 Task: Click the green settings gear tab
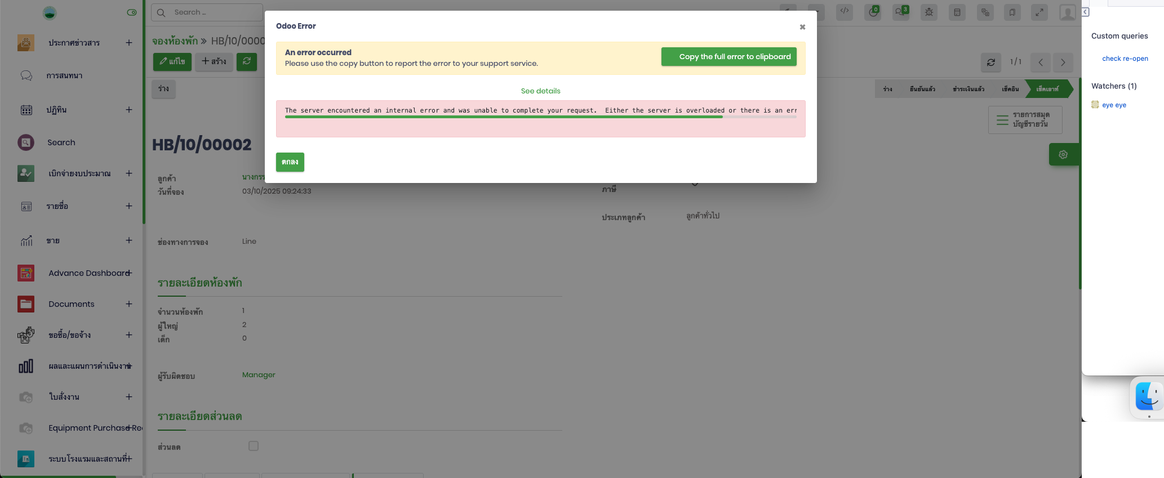(1063, 154)
